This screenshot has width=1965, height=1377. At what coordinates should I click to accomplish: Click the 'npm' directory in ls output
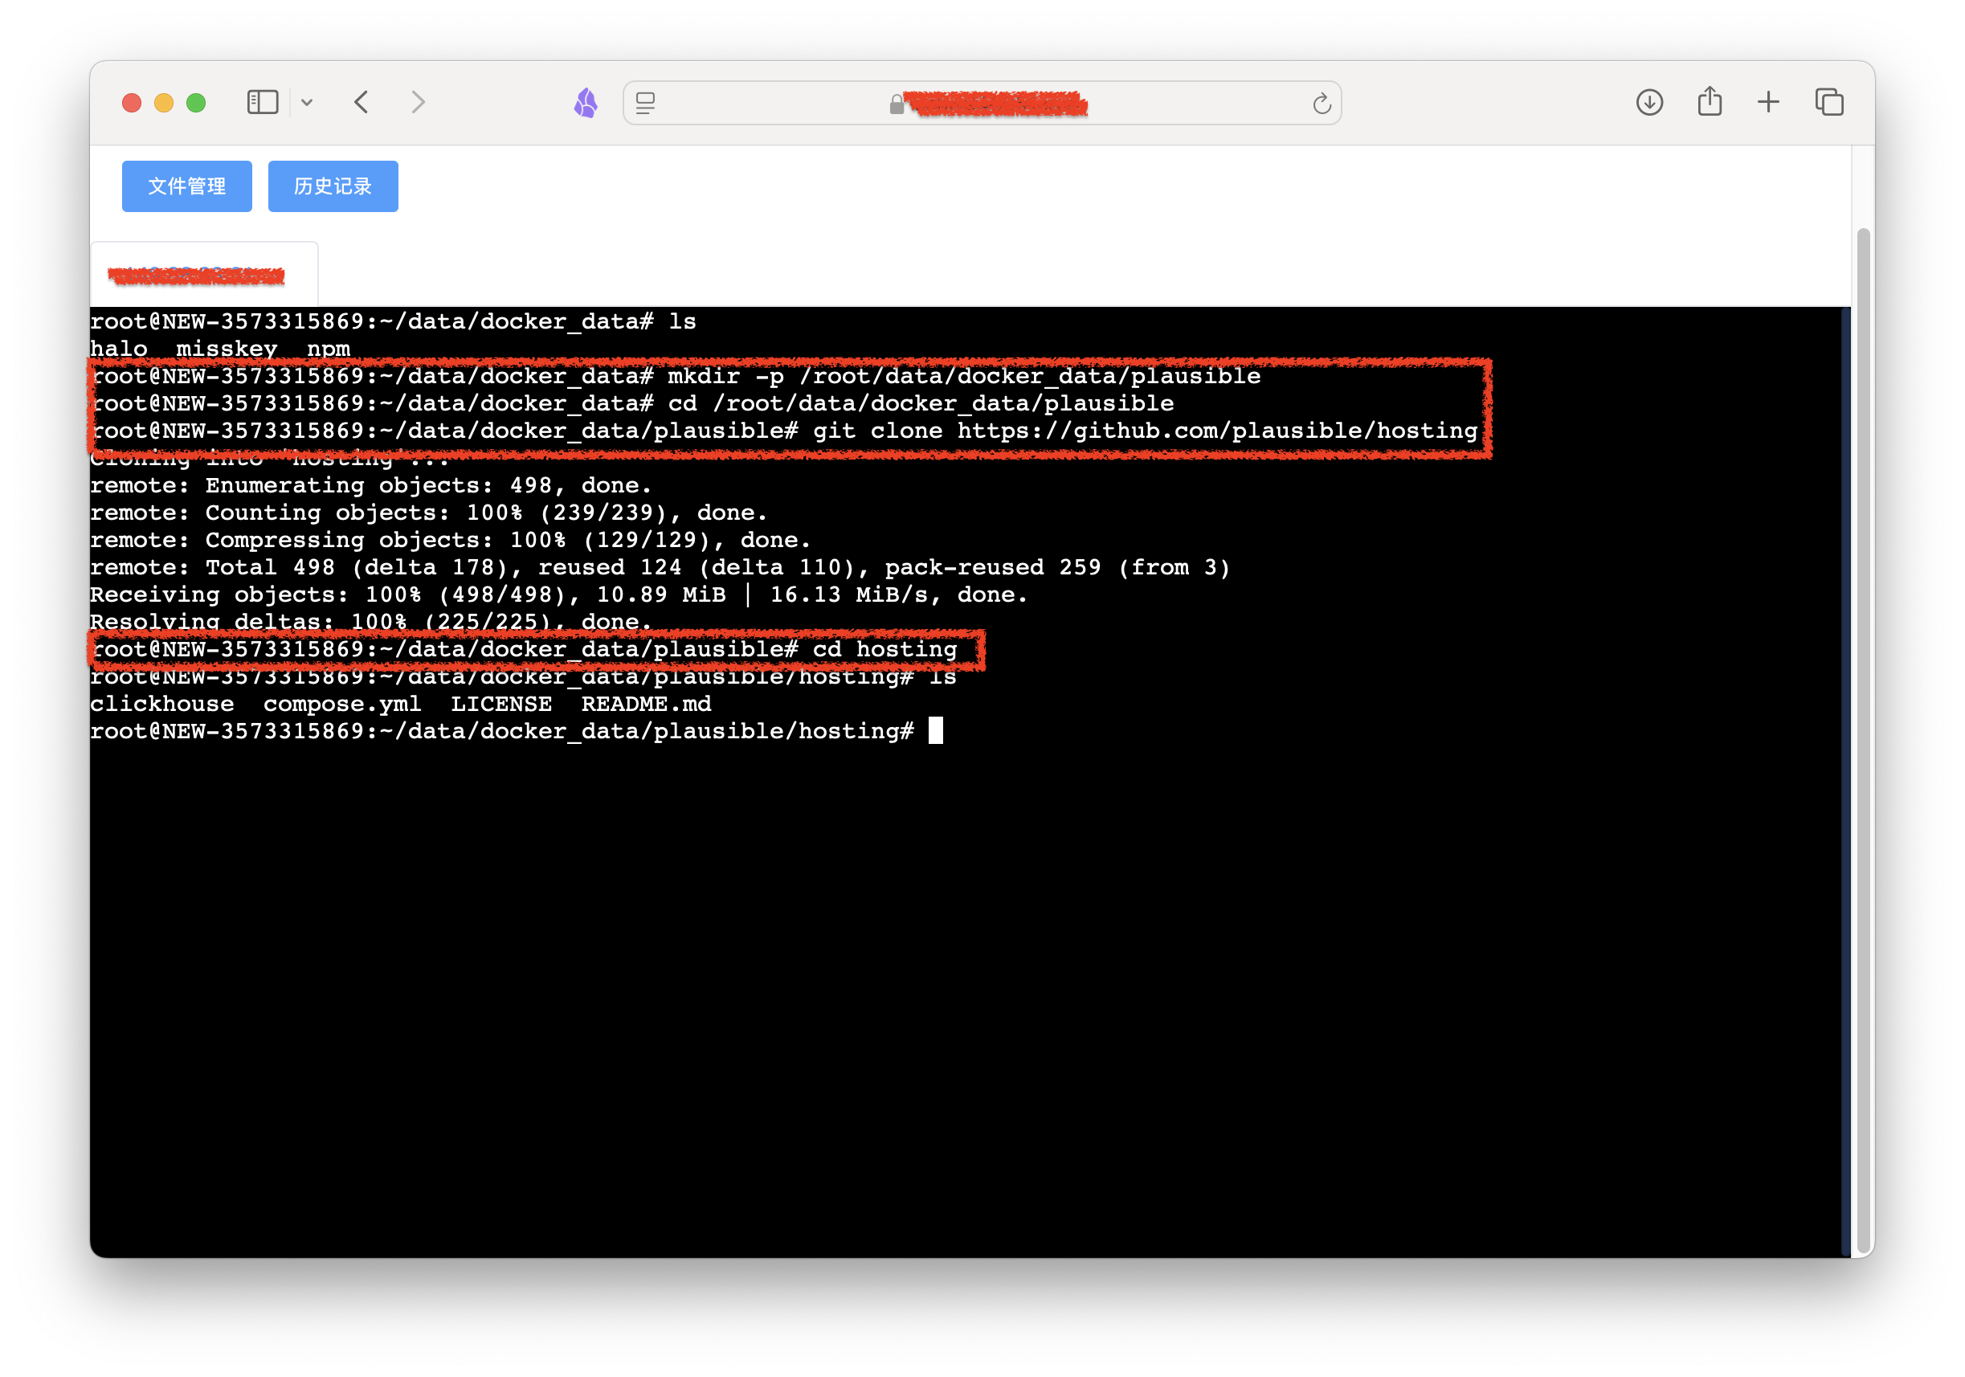coord(329,350)
